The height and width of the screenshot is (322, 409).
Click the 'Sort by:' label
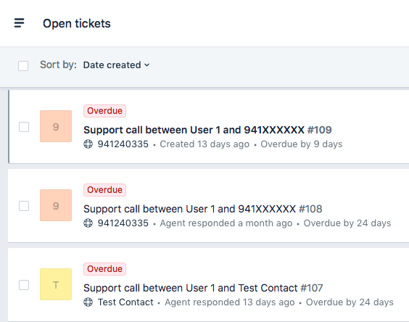59,65
